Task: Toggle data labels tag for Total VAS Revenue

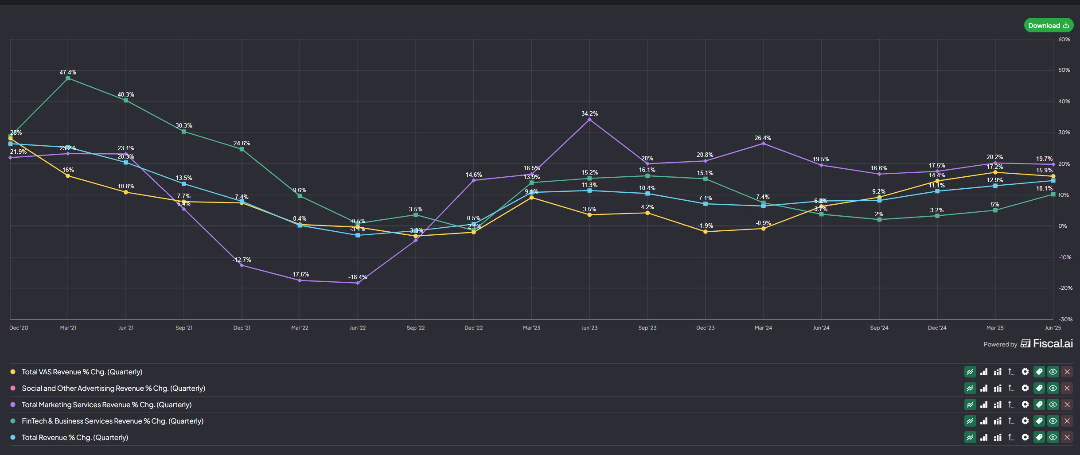Action: point(1039,372)
